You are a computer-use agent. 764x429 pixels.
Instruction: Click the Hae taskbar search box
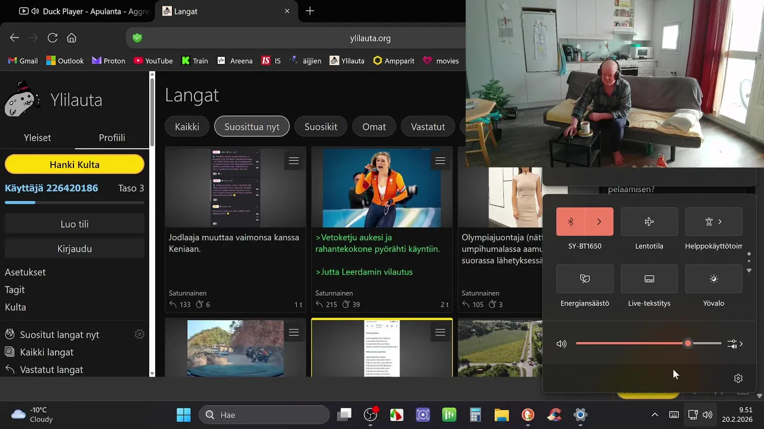[x=264, y=415]
